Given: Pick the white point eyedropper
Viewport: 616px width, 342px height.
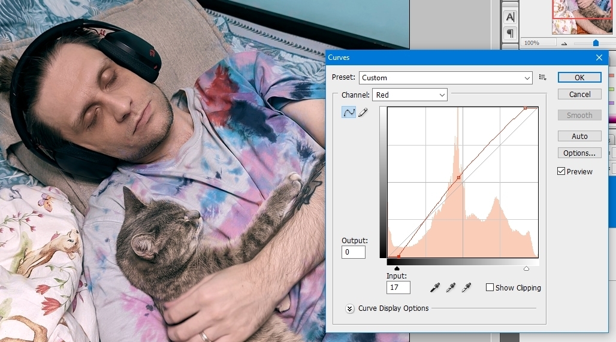Looking at the screenshot, I should (466, 287).
